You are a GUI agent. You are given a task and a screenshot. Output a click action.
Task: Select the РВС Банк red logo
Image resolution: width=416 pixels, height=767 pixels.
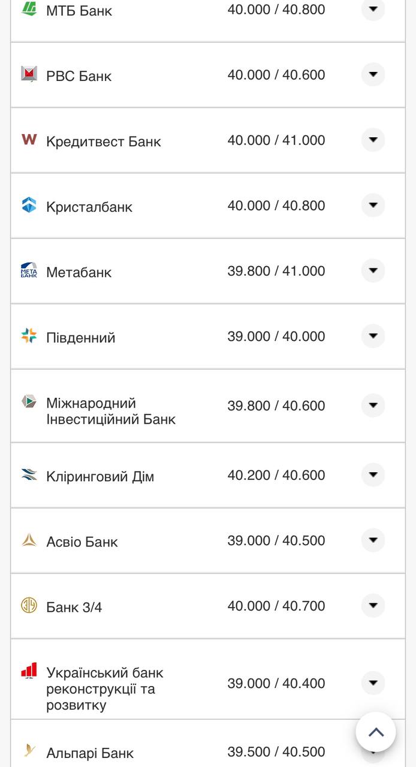click(x=29, y=74)
